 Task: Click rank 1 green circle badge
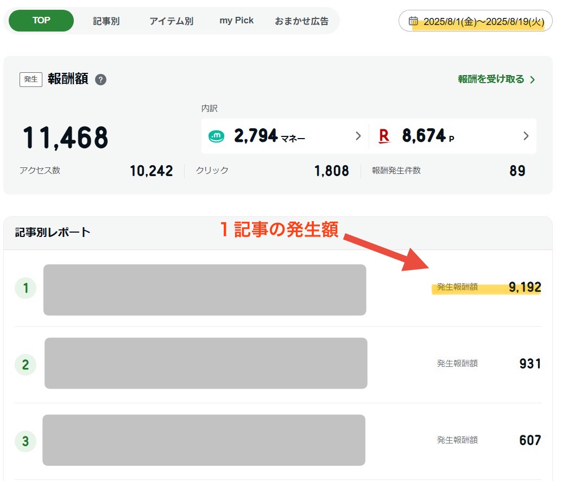(x=25, y=288)
